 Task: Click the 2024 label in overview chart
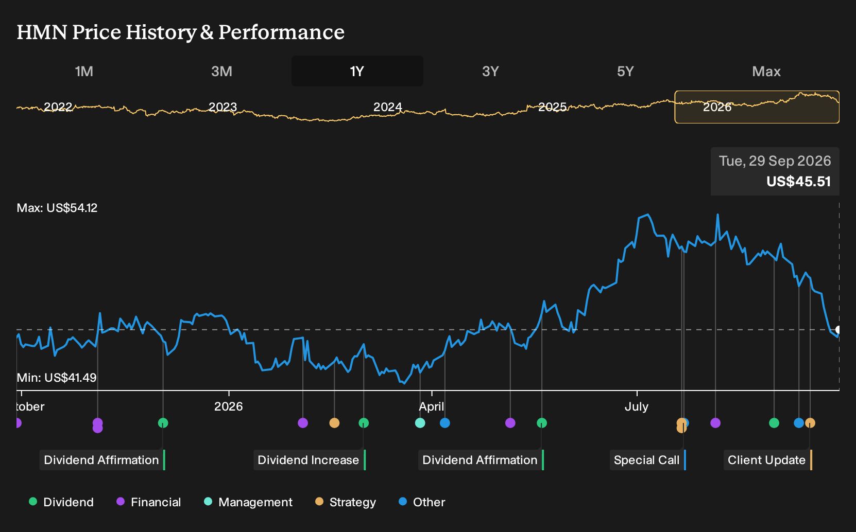click(387, 107)
